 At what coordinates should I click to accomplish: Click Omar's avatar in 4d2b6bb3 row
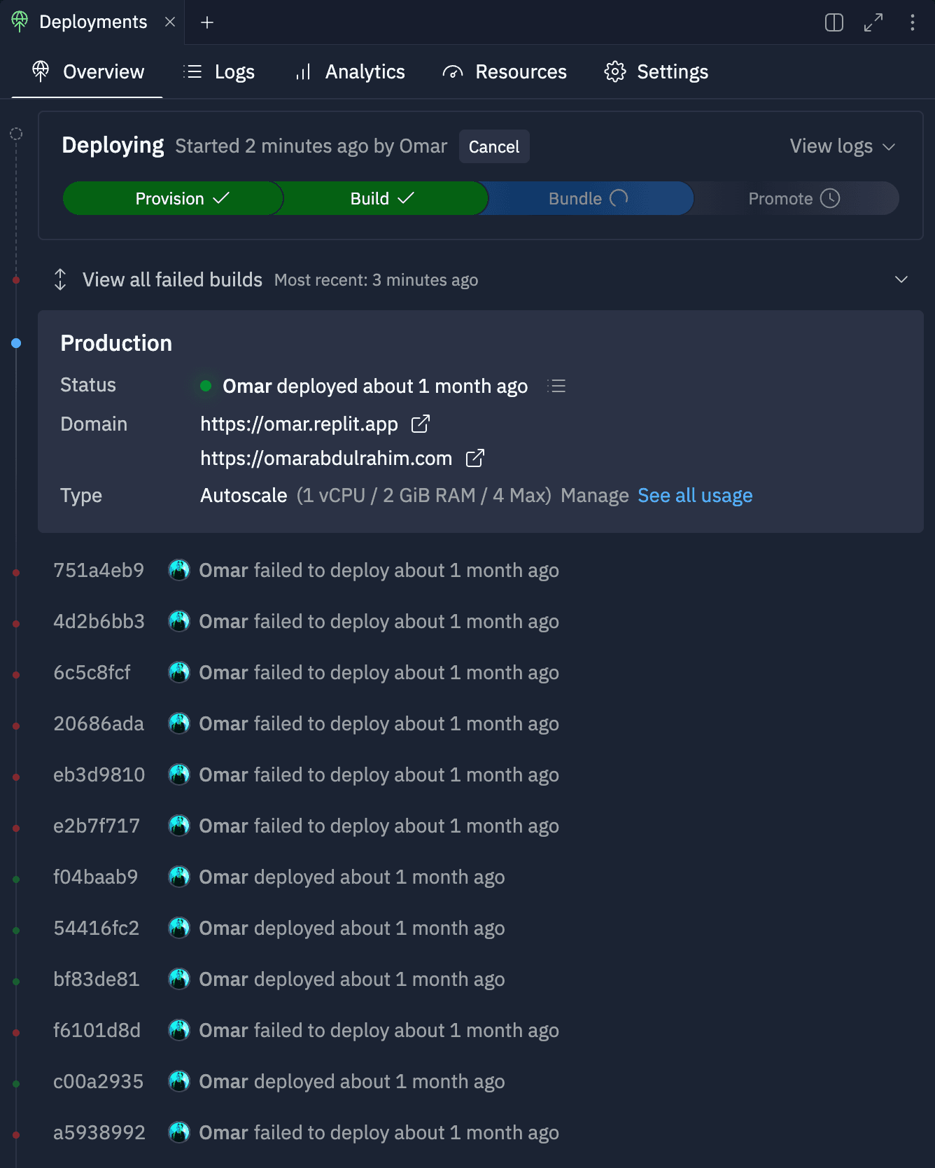tap(179, 621)
